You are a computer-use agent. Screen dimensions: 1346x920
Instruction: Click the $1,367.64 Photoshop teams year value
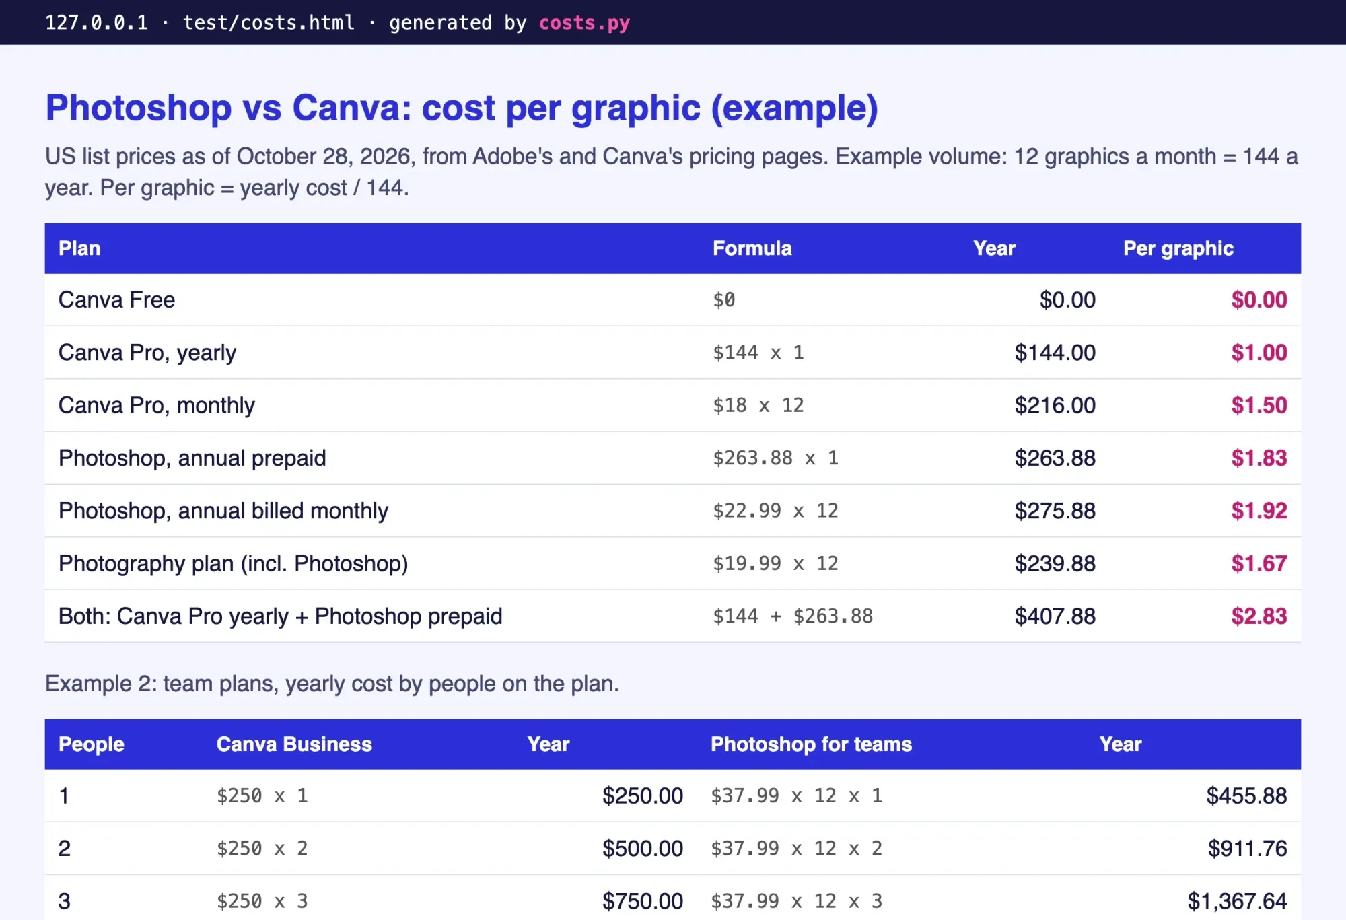click(1237, 901)
